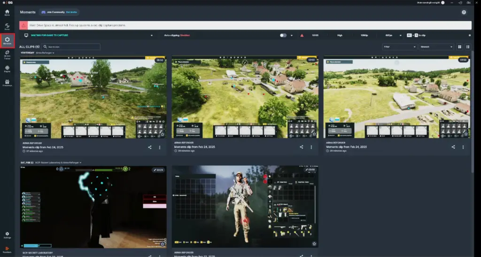Click the Alt + S to clip hotkey

(x=416, y=36)
